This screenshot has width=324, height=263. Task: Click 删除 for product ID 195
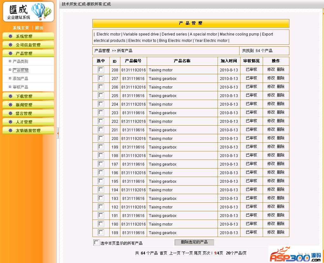tap(280, 181)
